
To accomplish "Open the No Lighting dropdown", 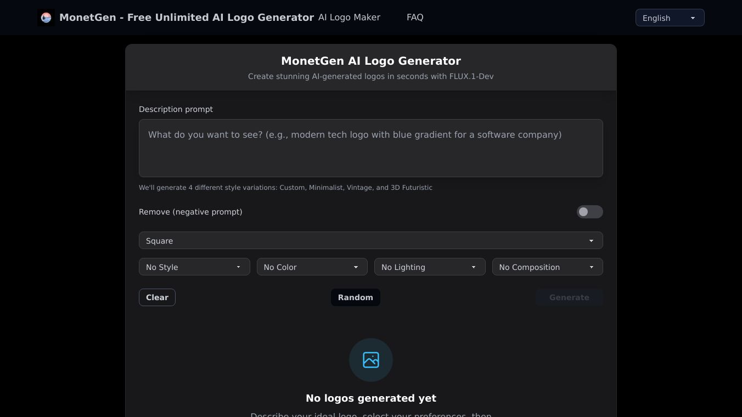I will 430,267.
